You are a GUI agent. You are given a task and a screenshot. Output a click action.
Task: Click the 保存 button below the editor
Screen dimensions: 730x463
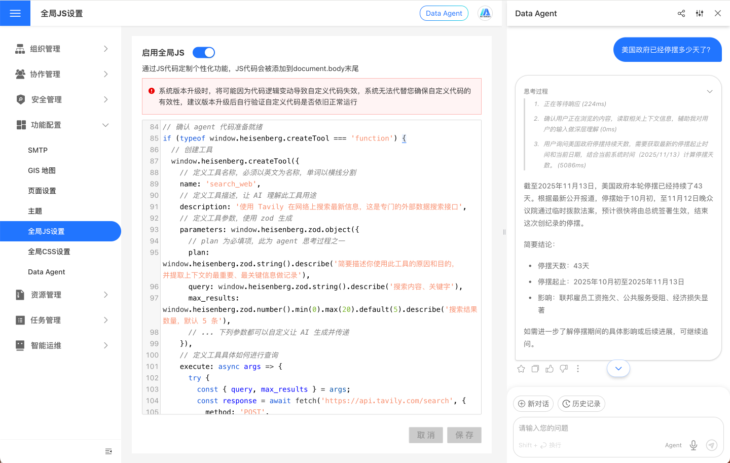[x=464, y=435]
